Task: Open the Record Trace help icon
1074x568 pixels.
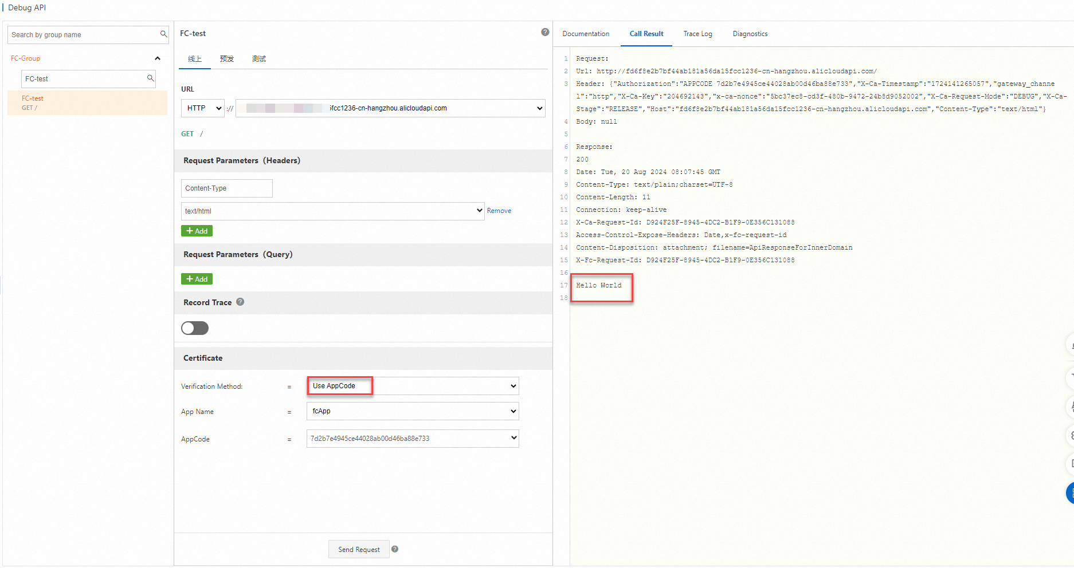Action: pyautogui.click(x=240, y=302)
